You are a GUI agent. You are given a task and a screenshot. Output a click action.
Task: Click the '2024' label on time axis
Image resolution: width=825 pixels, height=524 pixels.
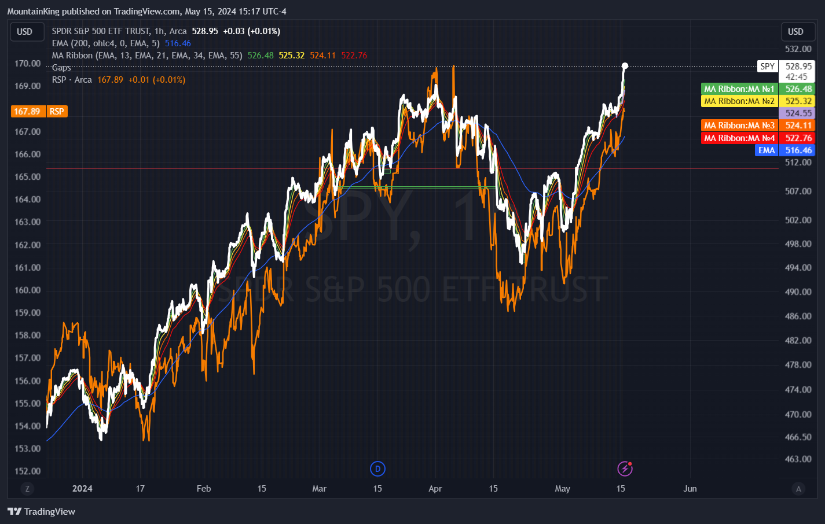[x=82, y=489]
